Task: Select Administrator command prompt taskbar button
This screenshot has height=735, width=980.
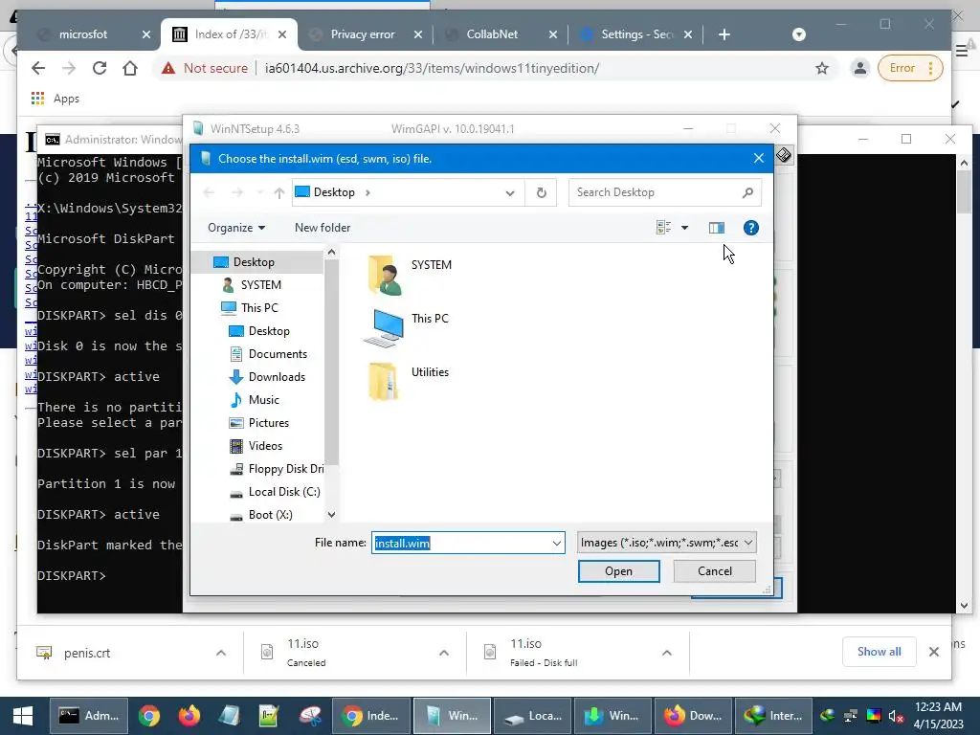Action: tap(89, 716)
